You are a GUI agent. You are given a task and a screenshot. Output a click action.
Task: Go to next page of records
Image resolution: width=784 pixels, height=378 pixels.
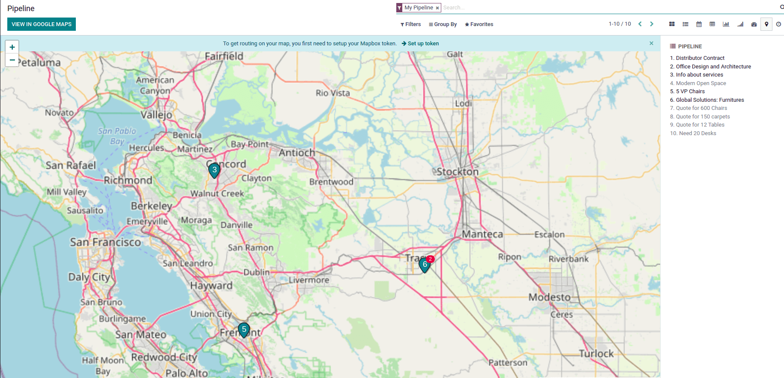click(x=652, y=24)
